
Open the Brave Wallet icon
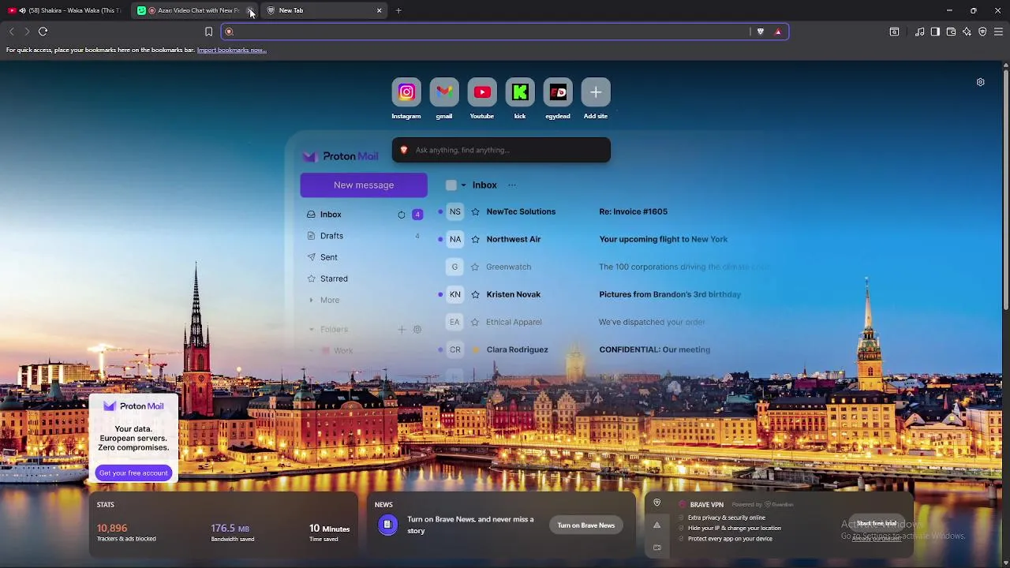coord(951,32)
